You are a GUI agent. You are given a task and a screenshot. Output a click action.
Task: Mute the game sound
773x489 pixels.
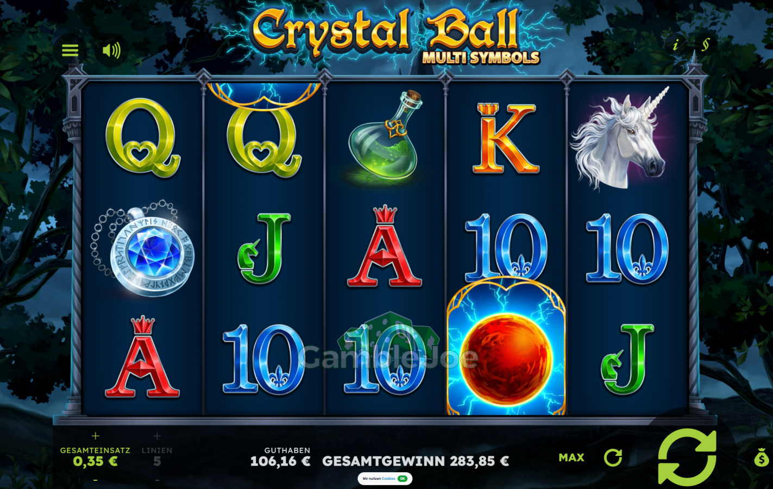(111, 51)
